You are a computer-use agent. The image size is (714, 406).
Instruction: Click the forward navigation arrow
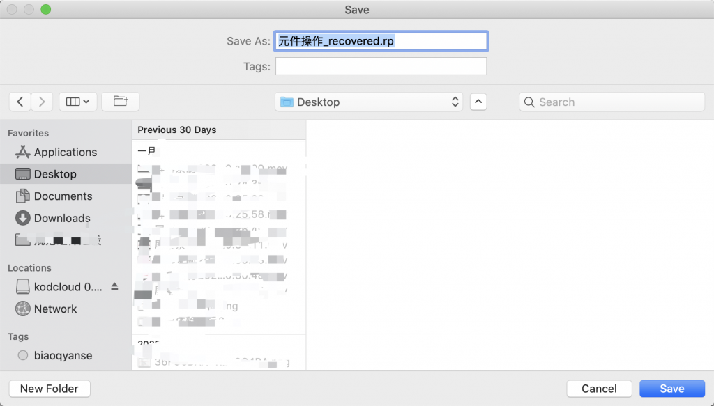pyautogui.click(x=42, y=102)
